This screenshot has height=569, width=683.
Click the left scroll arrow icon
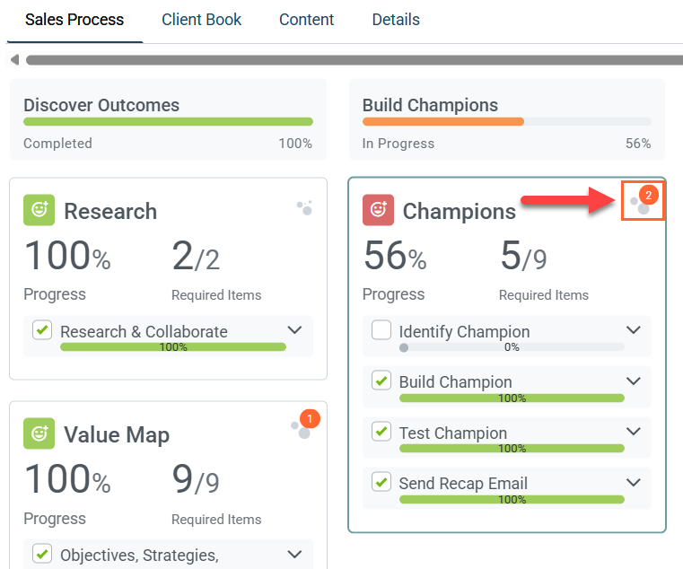point(14,60)
